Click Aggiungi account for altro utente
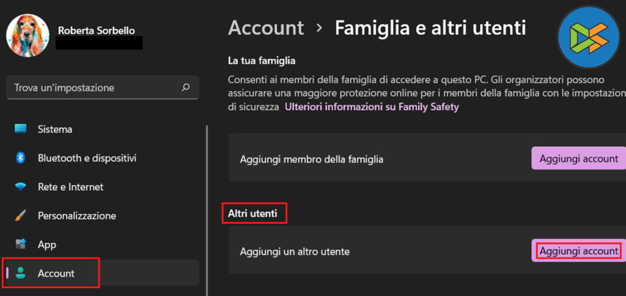This screenshot has width=626, height=296. 578,251
